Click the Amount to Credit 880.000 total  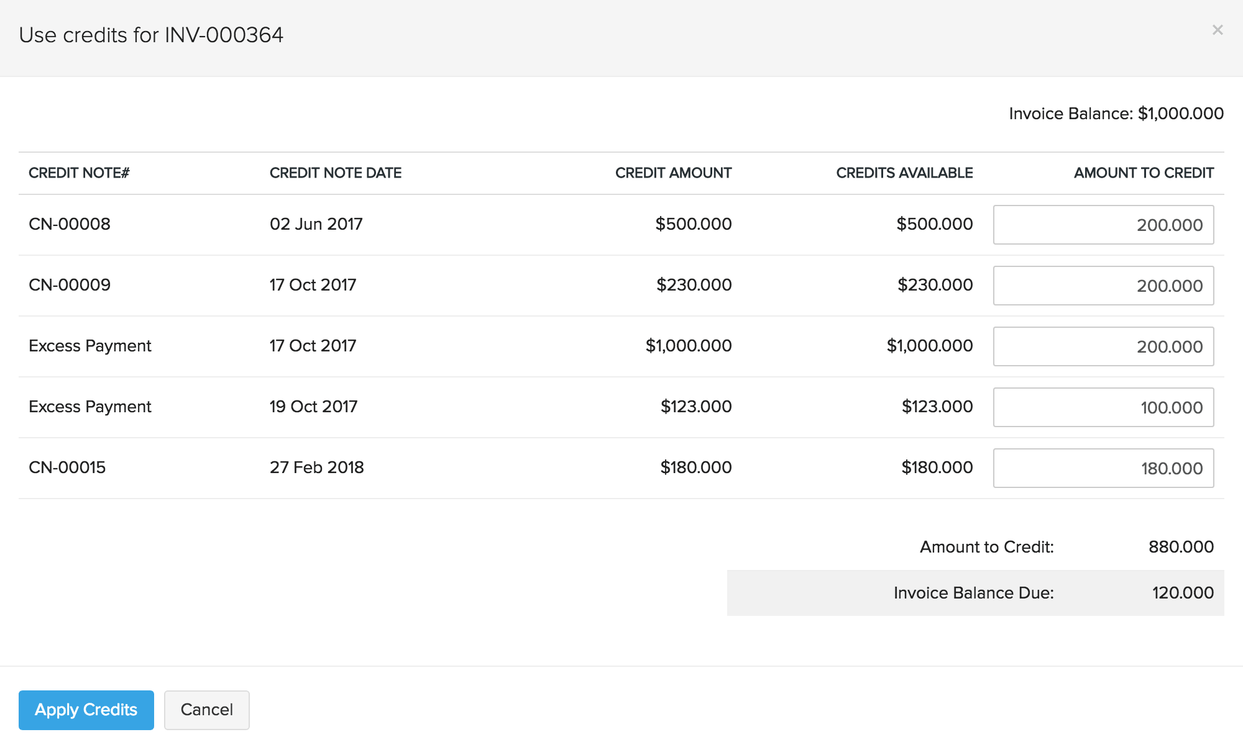click(1180, 547)
